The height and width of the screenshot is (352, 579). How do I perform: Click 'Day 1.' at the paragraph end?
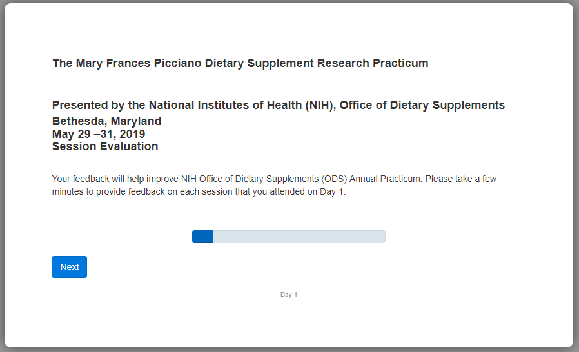pyautogui.click(x=333, y=191)
